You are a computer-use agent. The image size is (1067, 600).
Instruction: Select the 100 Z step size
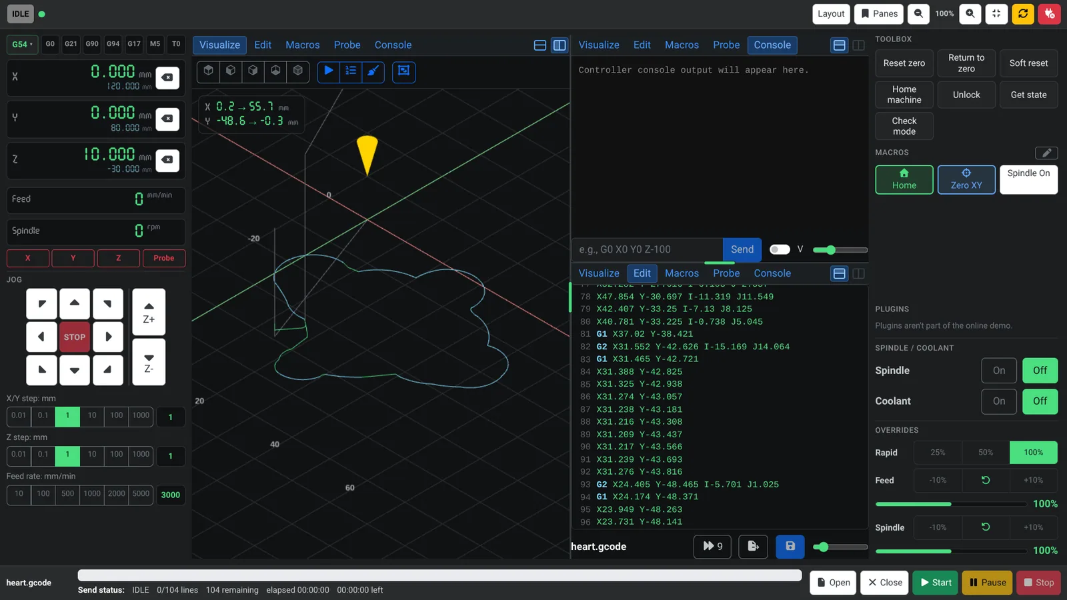(117, 455)
